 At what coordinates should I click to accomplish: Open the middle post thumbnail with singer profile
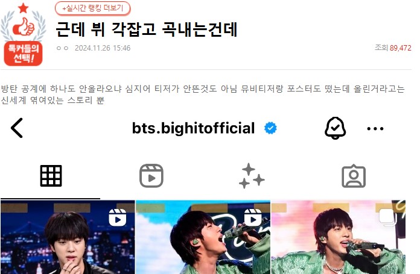point(203,237)
